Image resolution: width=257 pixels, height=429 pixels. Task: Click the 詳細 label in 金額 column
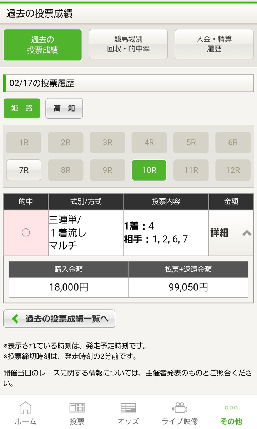[x=220, y=233]
